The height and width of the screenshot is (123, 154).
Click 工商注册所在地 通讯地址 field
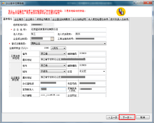pos(73,59)
